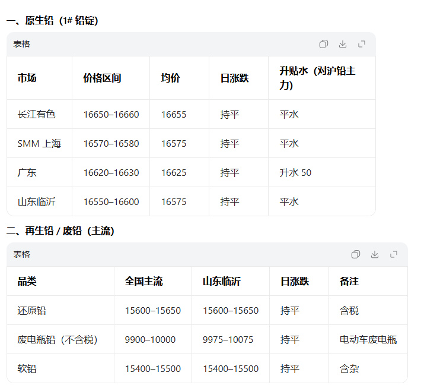Expand the 再生铅 table to fullscreen
This screenshot has height=385, width=421.
394,254
